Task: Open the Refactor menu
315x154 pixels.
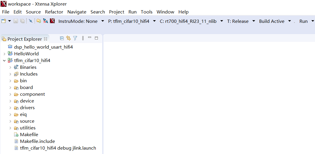Action: click(x=54, y=12)
